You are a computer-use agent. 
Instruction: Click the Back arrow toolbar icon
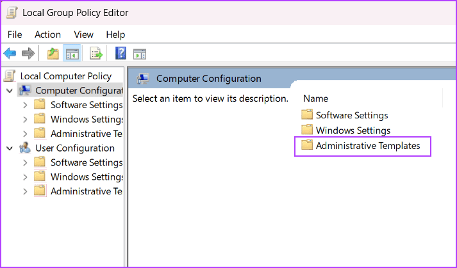point(10,53)
